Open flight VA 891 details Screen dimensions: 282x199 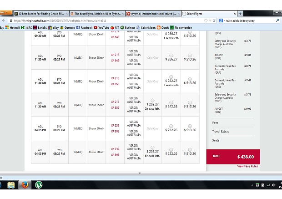tap(115, 155)
